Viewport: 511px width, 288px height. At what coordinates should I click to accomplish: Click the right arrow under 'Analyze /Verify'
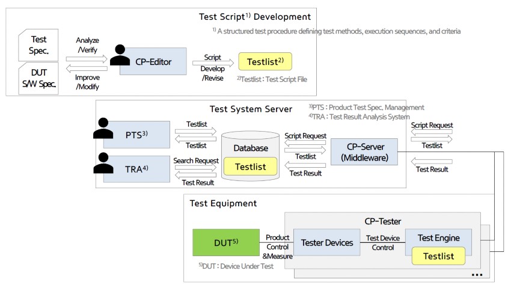(x=87, y=59)
